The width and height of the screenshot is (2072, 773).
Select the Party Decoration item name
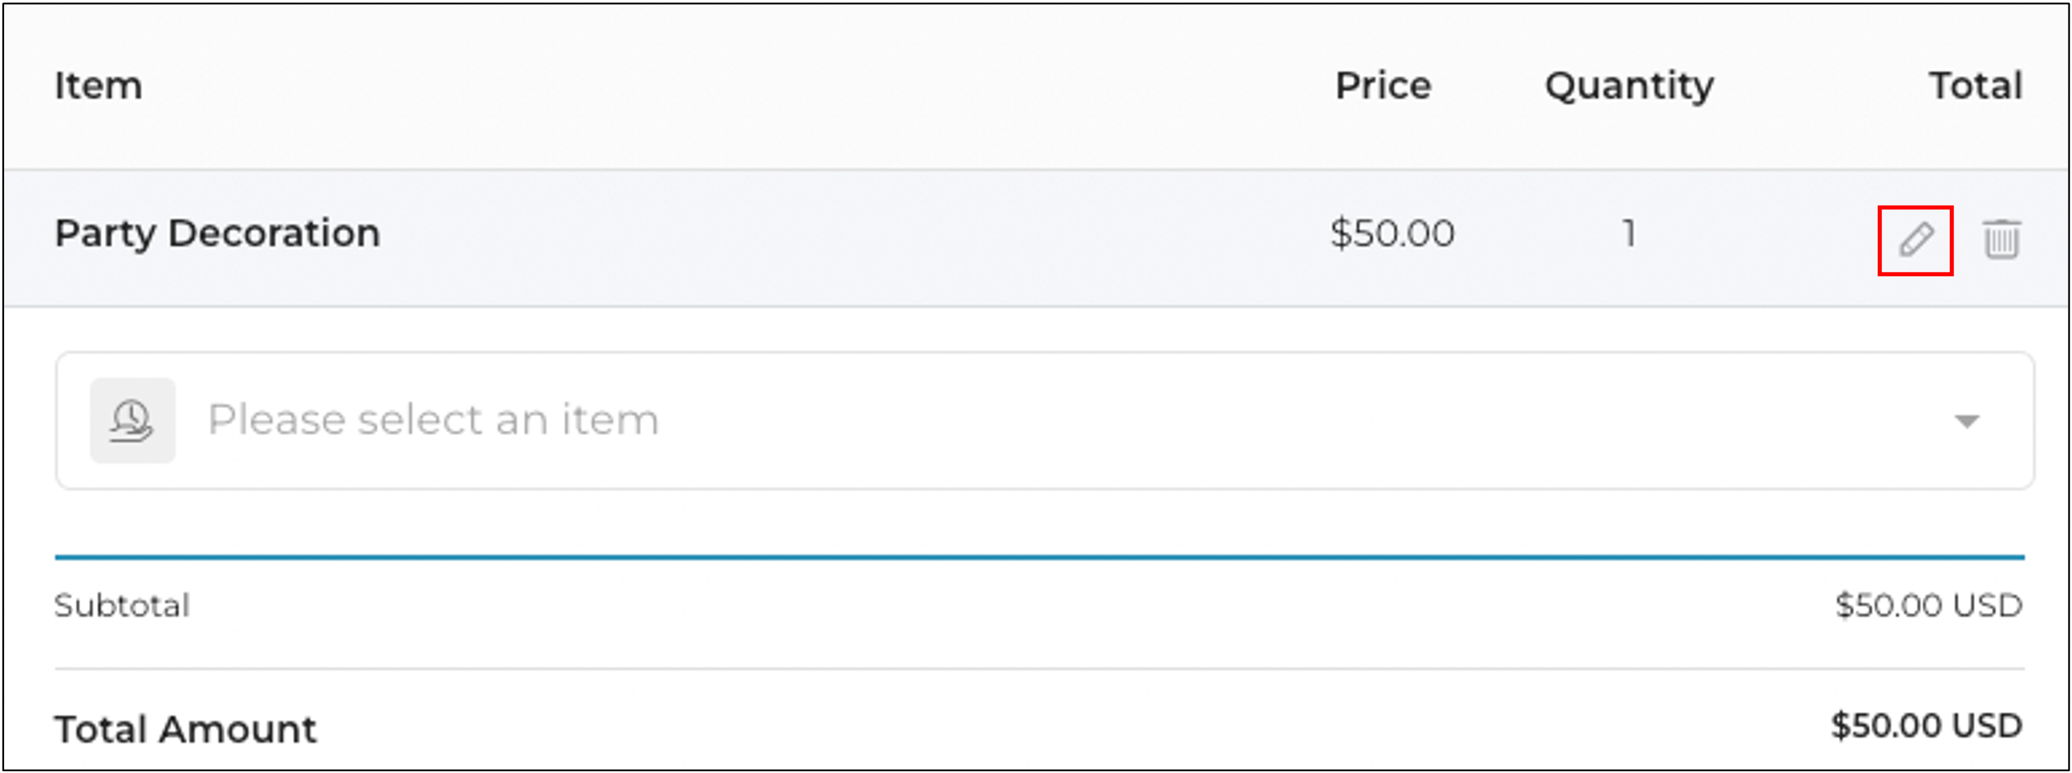(x=217, y=234)
